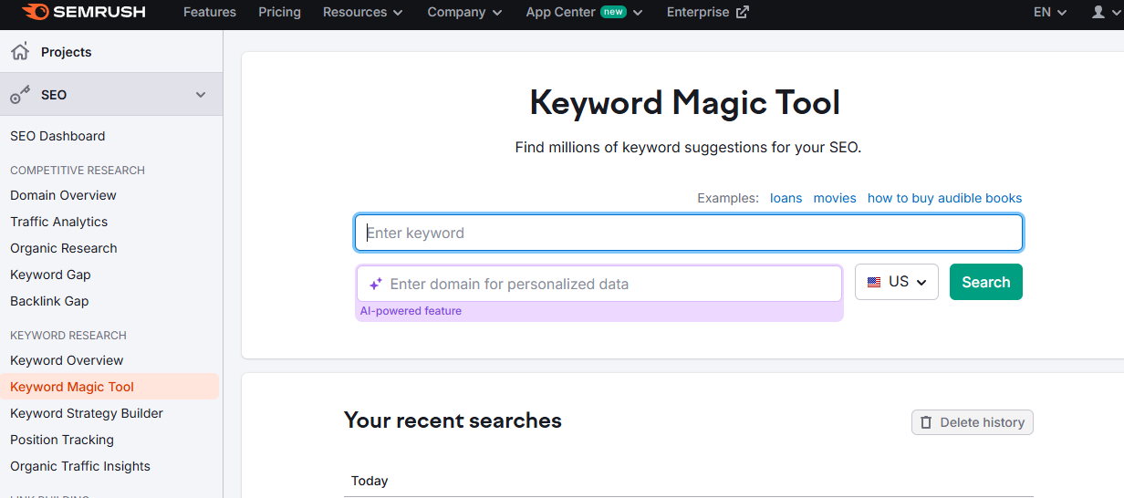Go to SEO Dashboard
The width and height of the screenshot is (1124, 498).
click(x=57, y=136)
